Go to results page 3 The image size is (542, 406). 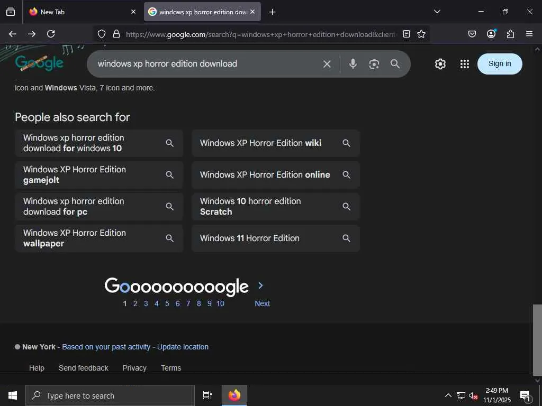point(146,303)
